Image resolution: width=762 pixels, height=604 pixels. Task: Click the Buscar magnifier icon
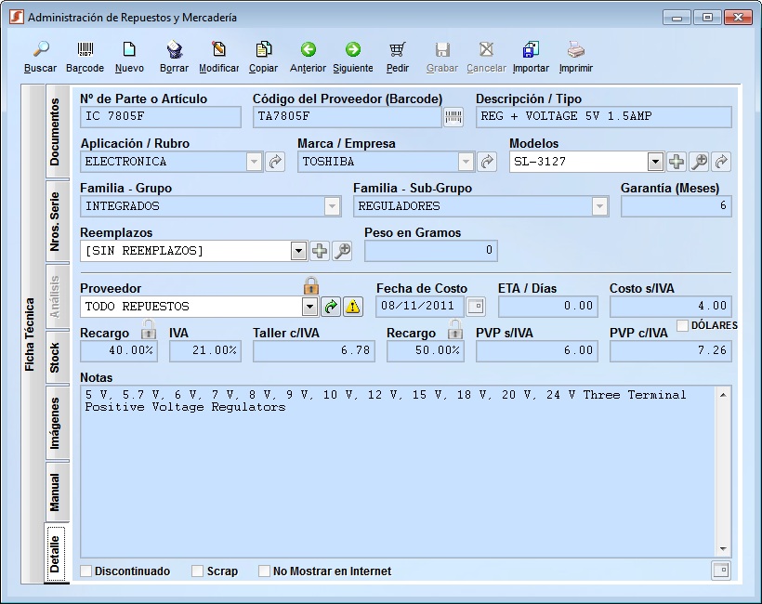[40, 50]
